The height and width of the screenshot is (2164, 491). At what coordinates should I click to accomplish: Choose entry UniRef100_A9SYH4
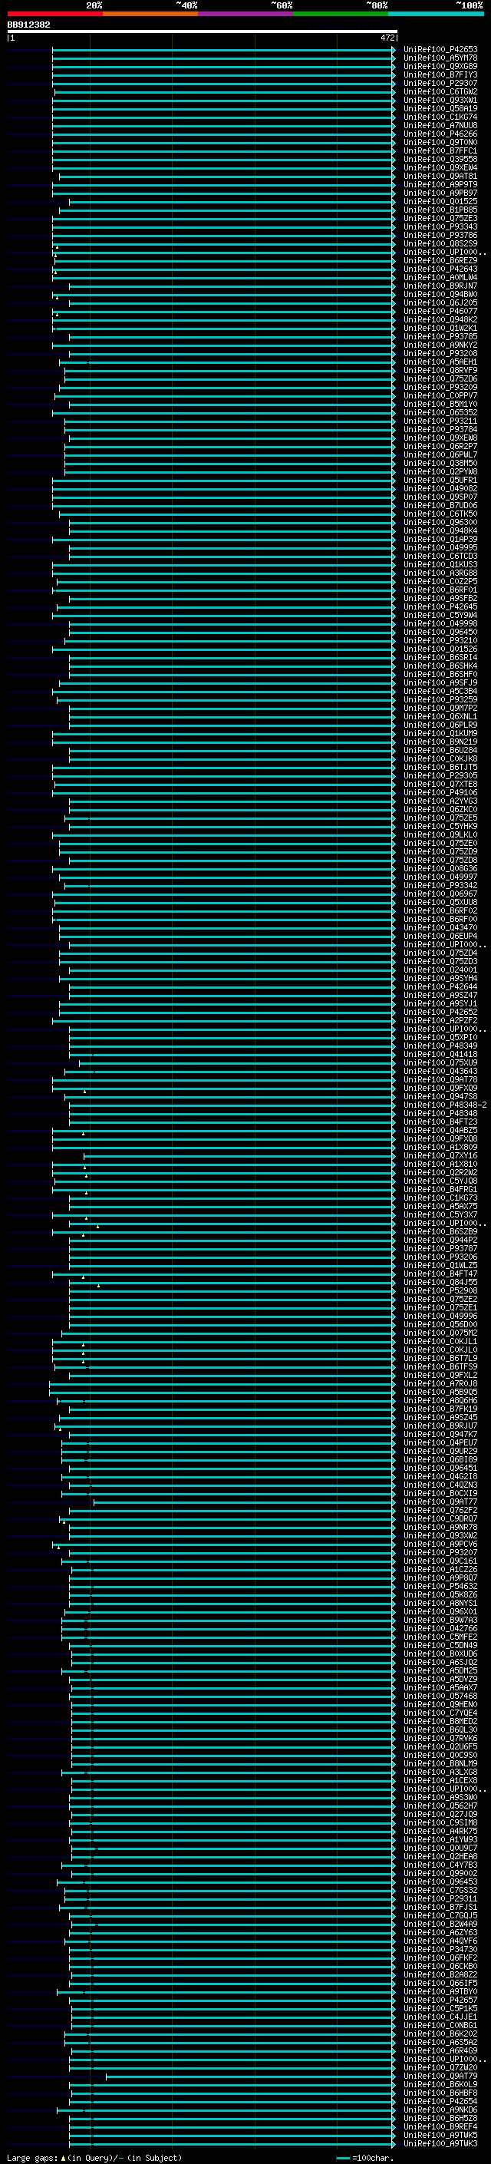(x=440, y=978)
